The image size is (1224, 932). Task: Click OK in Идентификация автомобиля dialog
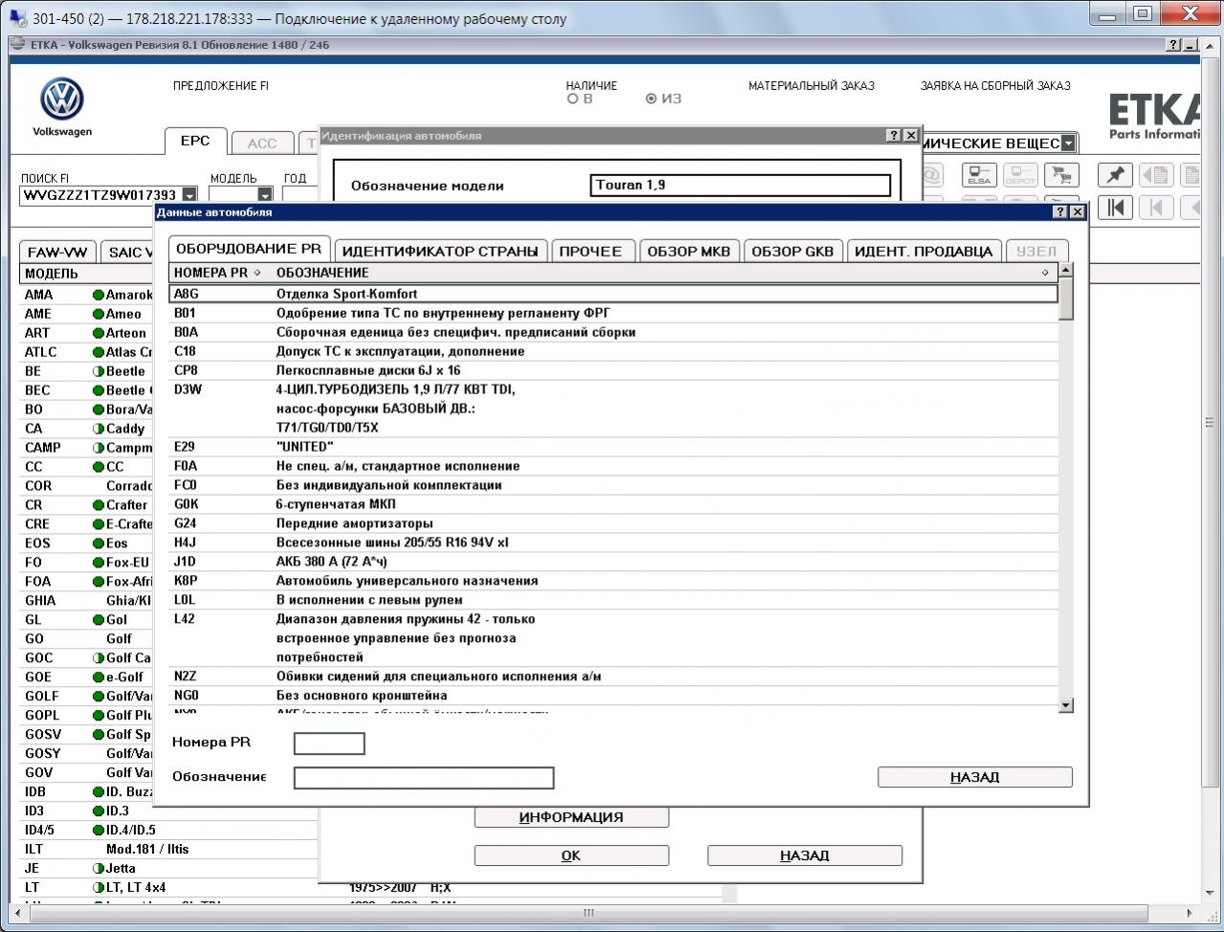tap(571, 855)
